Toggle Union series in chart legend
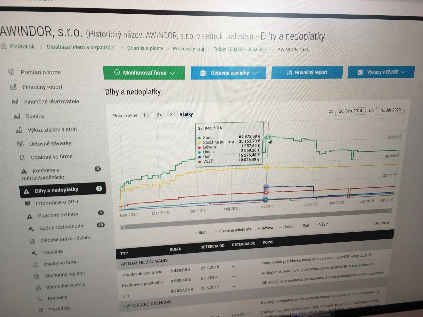This screenshot has height=317, width=423. click(x=286, y=227)
